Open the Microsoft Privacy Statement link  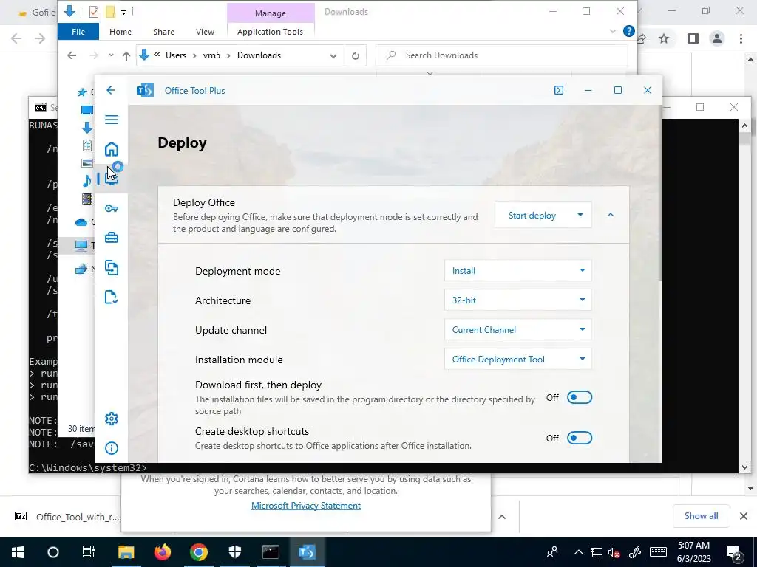pyautogui.click(x=305, y=505)
